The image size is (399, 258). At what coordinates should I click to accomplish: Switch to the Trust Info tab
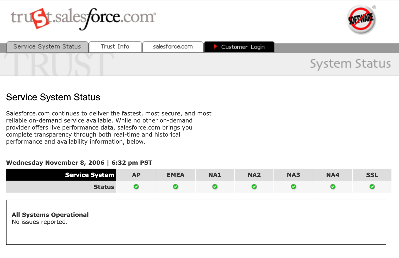115,47
